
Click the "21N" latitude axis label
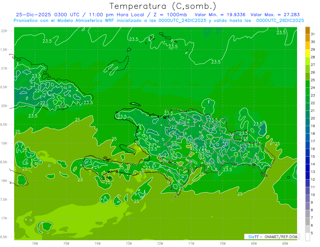pyautogui.click(x=4, y=68)
